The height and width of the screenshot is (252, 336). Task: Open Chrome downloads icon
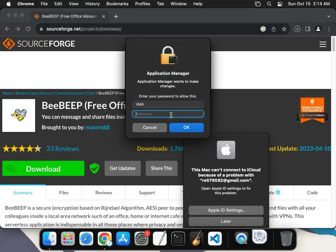click(297, 29)
